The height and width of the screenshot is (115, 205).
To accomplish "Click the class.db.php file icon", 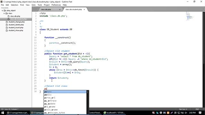I will click(9, 16).
